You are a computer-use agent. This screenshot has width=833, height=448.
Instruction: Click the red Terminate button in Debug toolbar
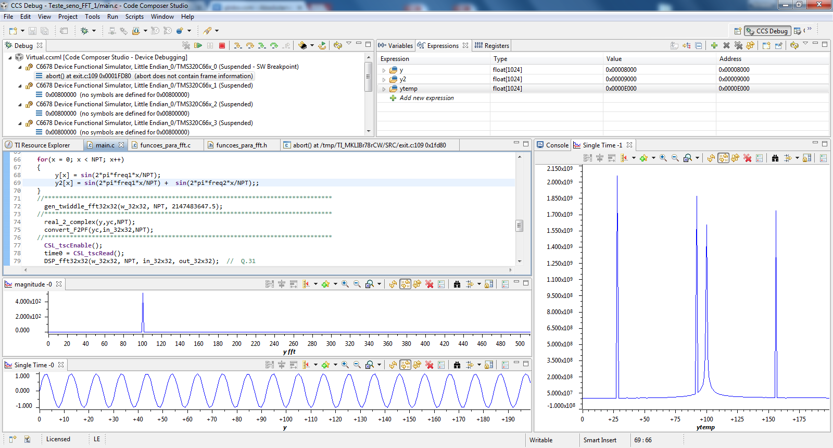222,46
